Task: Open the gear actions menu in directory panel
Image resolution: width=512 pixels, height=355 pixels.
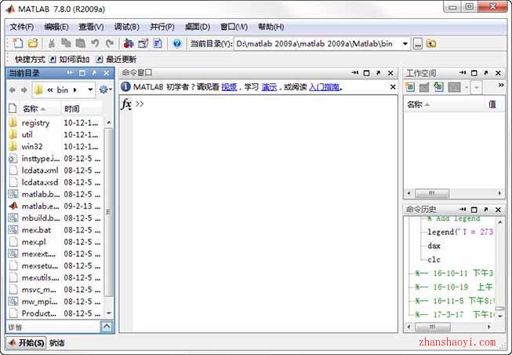Action: (105, 90)
